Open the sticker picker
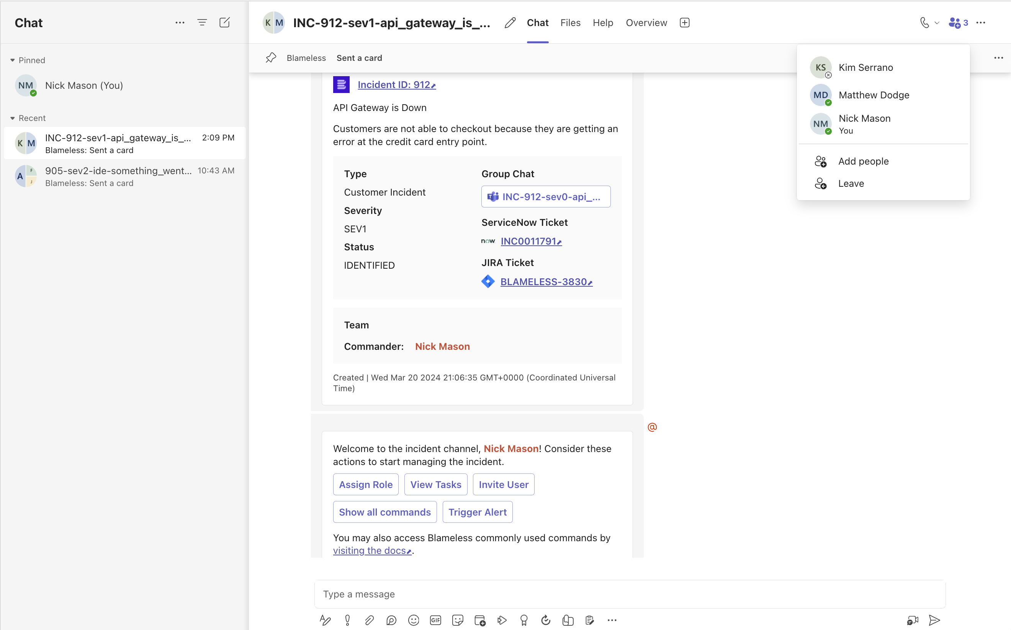 coord(457,620)
